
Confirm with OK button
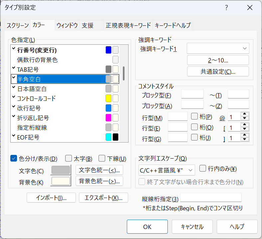pyautogui.click(x=147, y=227)
